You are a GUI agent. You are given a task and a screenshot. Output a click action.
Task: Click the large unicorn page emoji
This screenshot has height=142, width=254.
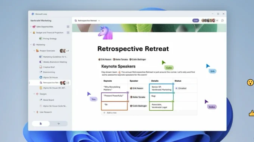(x=105, y=33)
